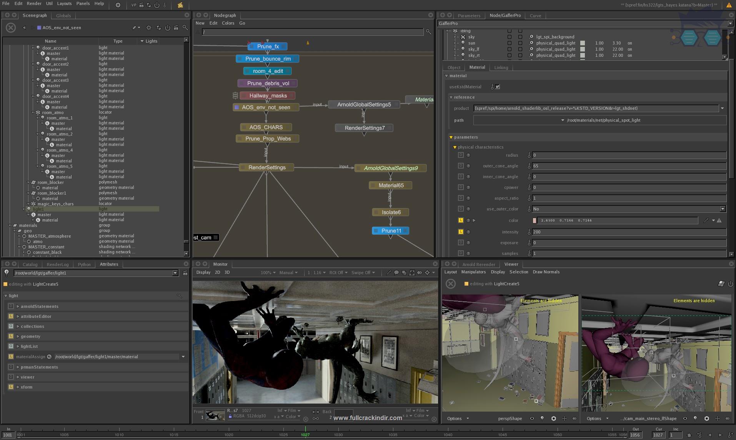Click the Monitor comment bubble icon

click(x=396, y=273)
